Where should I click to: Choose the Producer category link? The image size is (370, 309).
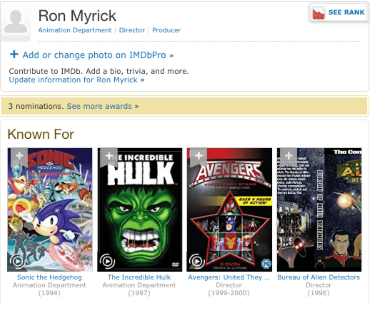pyautogui.click(x=166, y=30)
